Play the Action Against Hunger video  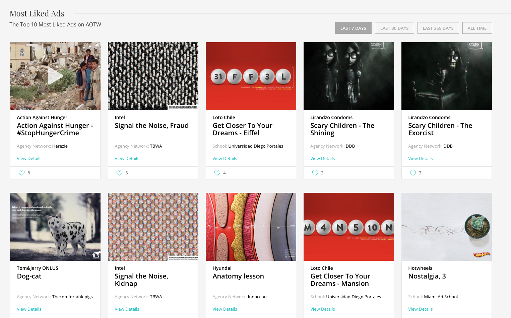[x=55, y=76]
